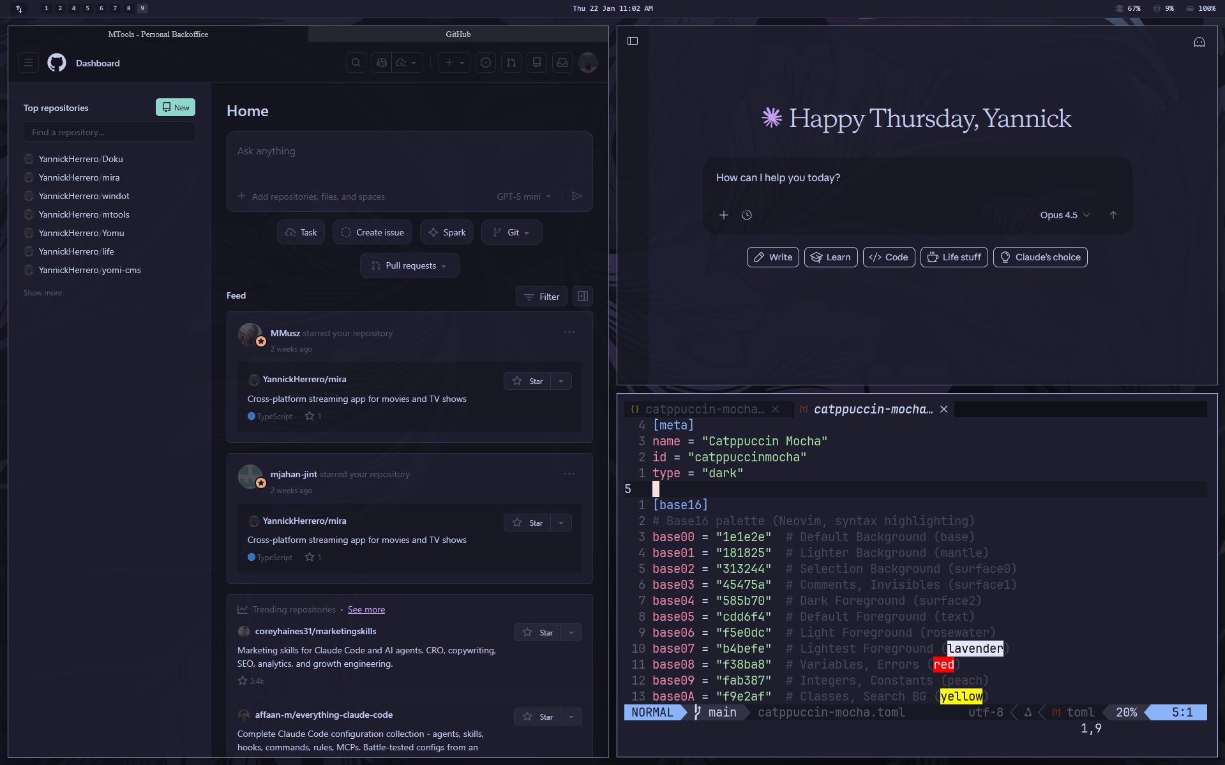Open See more trending repositories link

tap(366, 609)
